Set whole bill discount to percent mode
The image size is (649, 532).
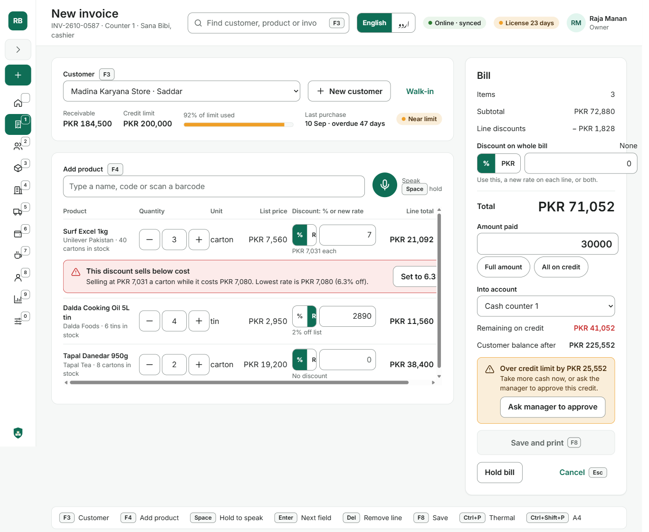486,163
